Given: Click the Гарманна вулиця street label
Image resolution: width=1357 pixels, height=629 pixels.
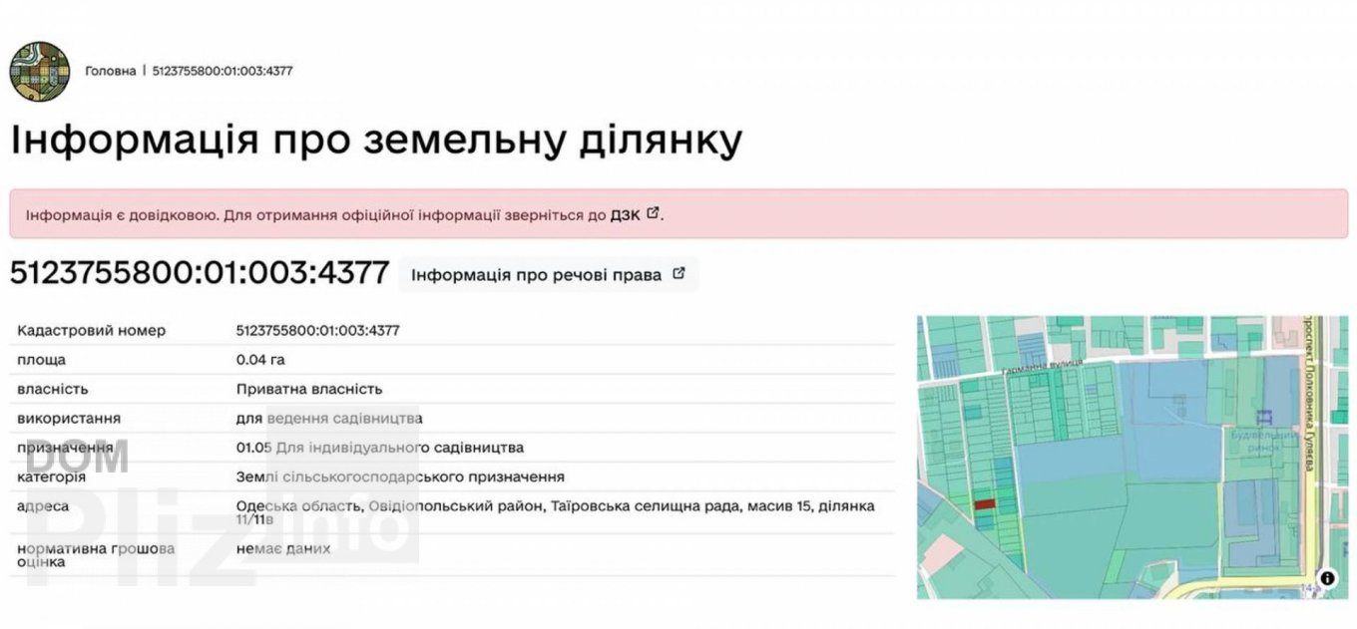Looking at the screenshot, I should click(x=1041, y=370).
